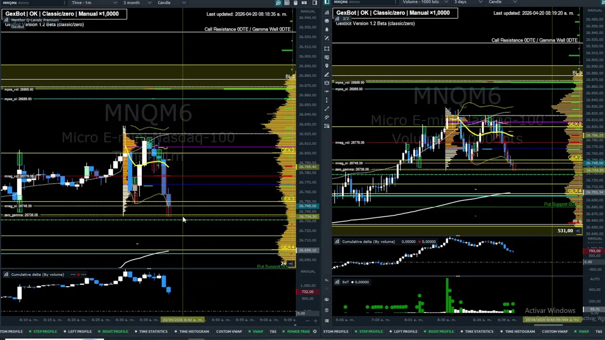The image size is (605, 340).
Task: Toggle VWAP on the left chart
Action: coord(256,331)
